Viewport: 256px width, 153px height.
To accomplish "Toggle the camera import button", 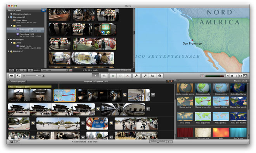I will [x=11, y=76].
